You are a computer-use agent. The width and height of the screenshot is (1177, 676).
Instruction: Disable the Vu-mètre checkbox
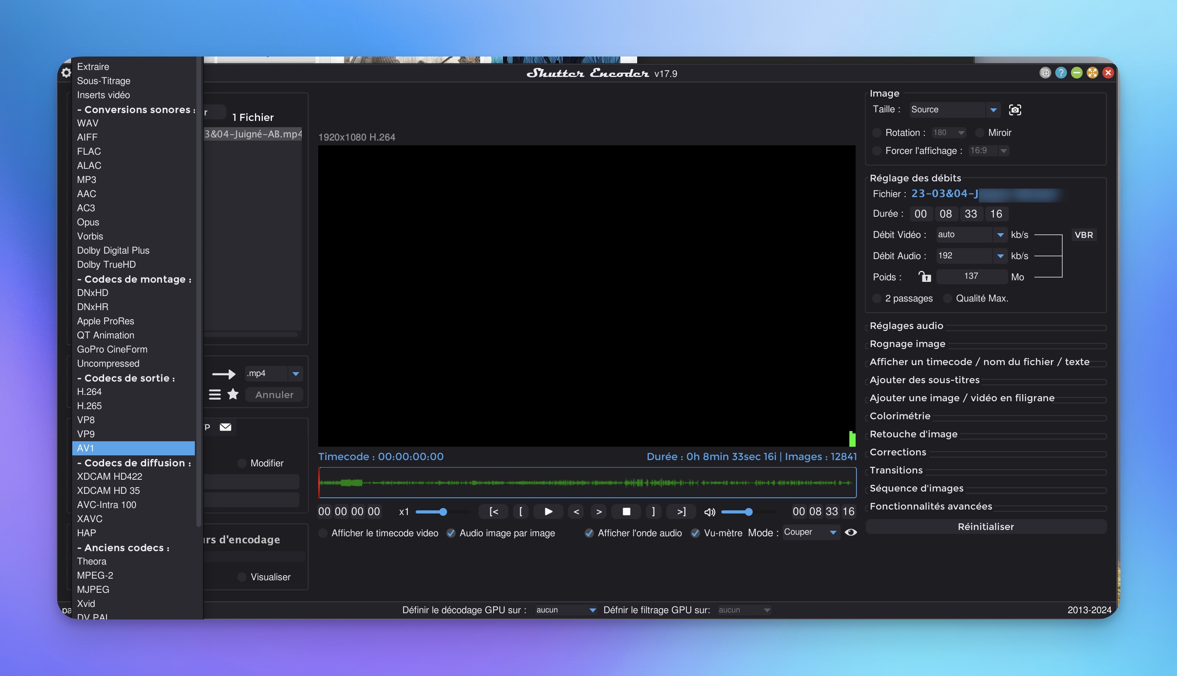(x=695, y=533)
